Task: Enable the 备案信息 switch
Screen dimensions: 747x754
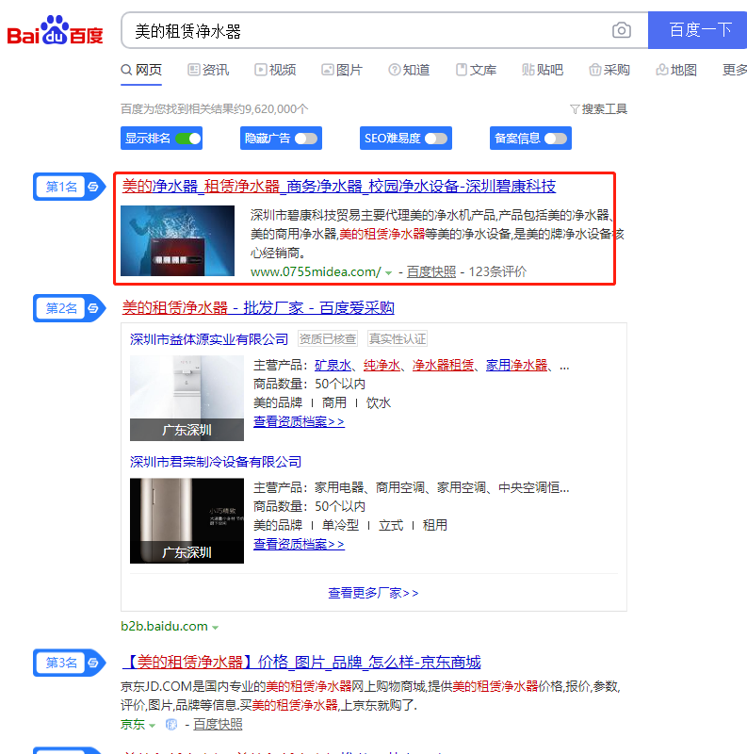Action: [x=556, y=139]
